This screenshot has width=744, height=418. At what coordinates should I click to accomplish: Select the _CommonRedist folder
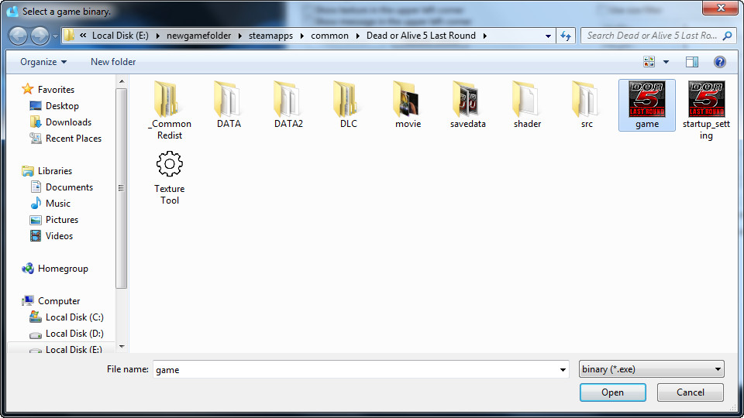tap(170, 99)
